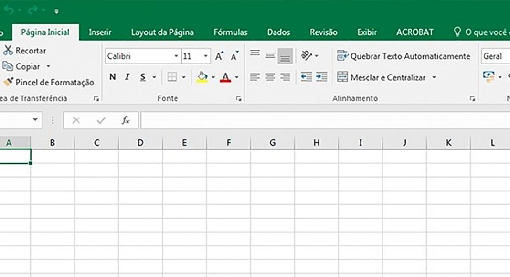The height and width of the screenshot is (277, 510).
Task: Toggle center horizontal text alignment
Action: point(270,77)
